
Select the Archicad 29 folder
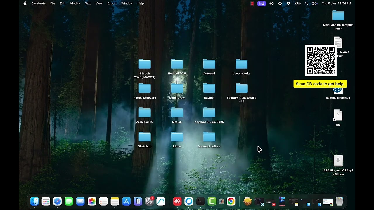(x=145, y=113)
